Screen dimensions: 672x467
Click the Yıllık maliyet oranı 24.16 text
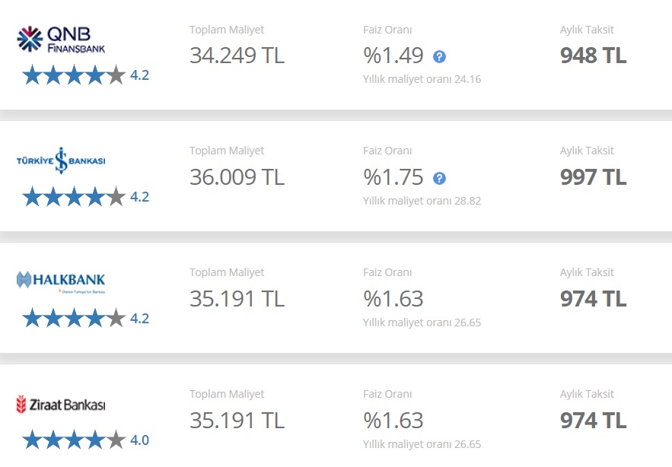[422, 79]
